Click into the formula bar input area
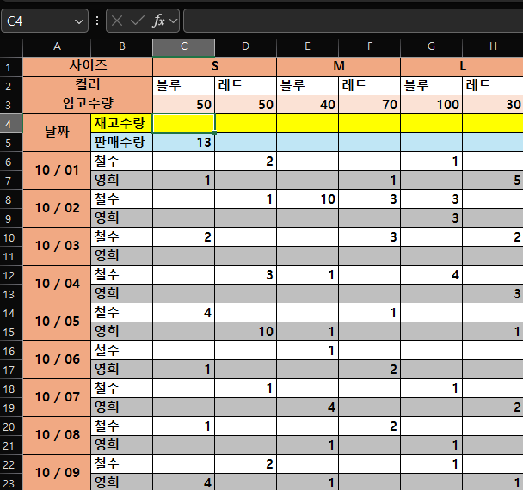This screenshot has height=490, width=523. pos(353,21)
